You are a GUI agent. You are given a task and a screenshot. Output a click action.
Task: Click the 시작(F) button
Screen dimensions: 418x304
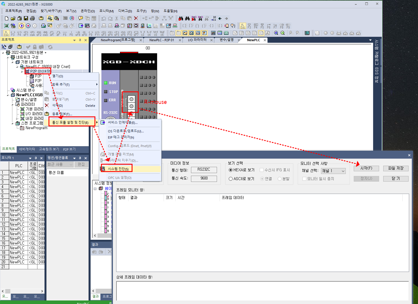tap(366, 168)
